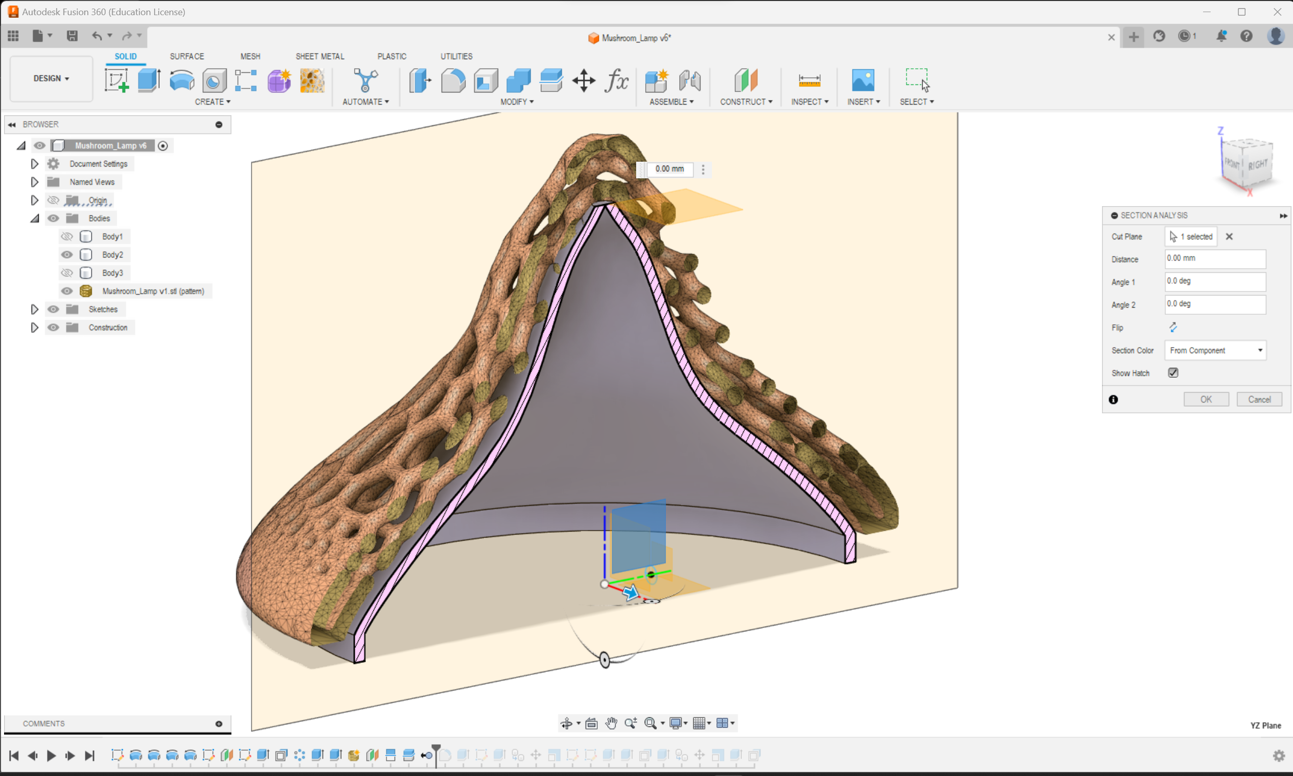Click the Insert image icon
1293x776 pixels.
click(x=863, y=80)
